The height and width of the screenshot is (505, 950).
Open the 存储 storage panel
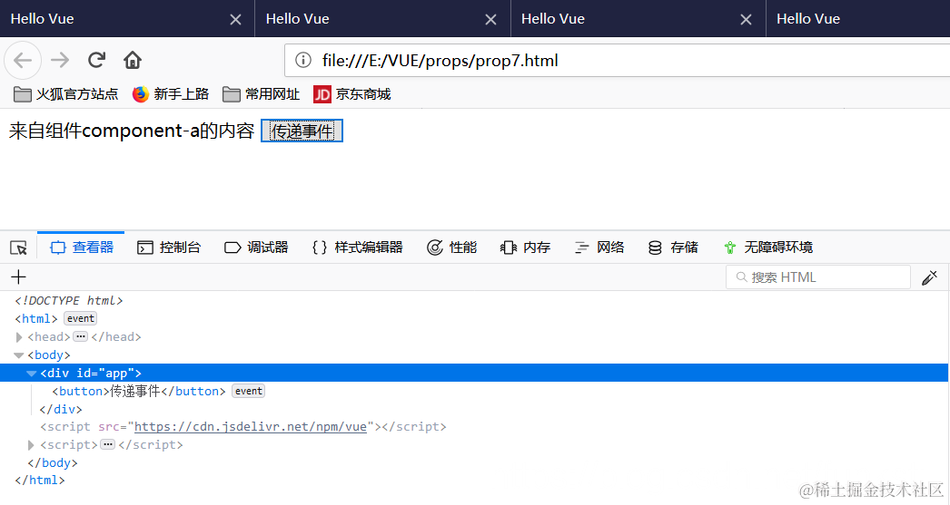pyautogui.click(x=672, y=248)
